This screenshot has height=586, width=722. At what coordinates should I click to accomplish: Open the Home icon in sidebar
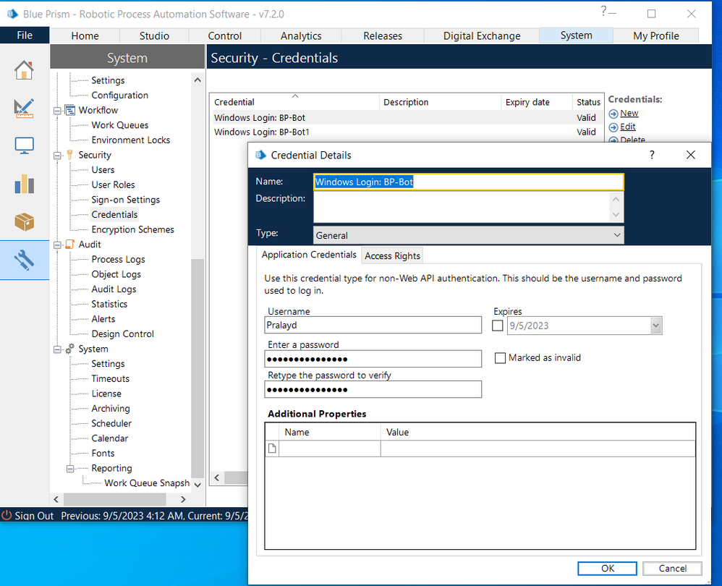point(24,70)
